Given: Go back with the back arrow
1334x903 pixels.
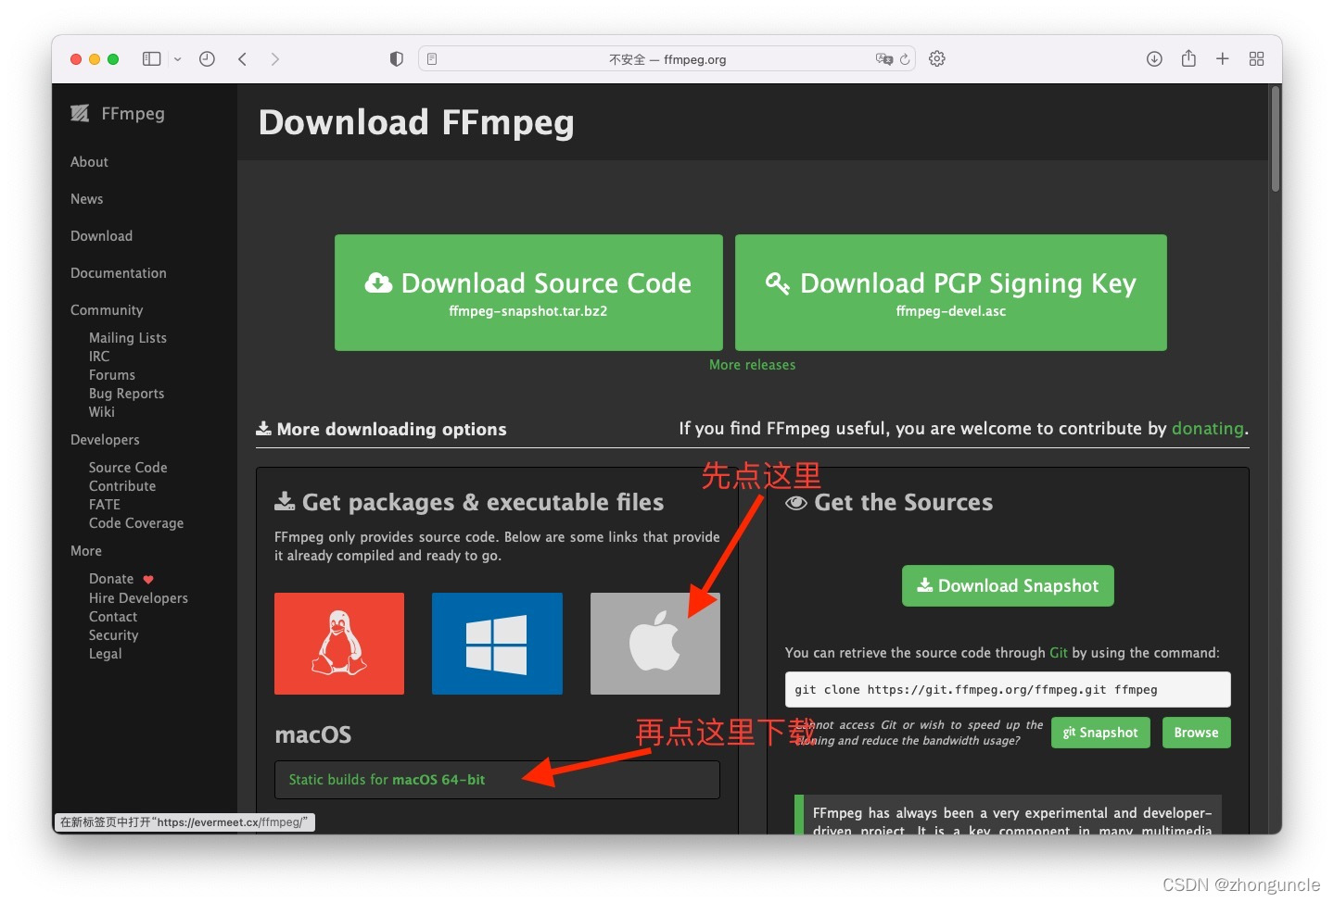Looking at the screenshot, I should (242, 59).
